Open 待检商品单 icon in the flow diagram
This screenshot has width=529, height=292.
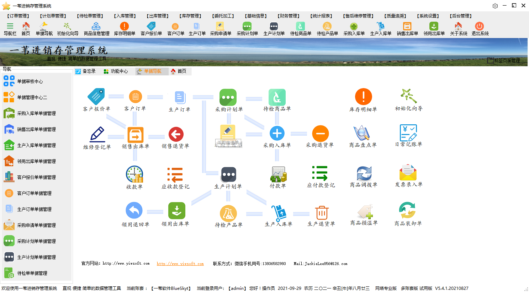click(x=277, y=97)
